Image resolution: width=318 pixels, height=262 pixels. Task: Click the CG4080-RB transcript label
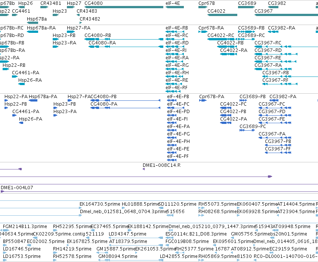coord(98,35)
